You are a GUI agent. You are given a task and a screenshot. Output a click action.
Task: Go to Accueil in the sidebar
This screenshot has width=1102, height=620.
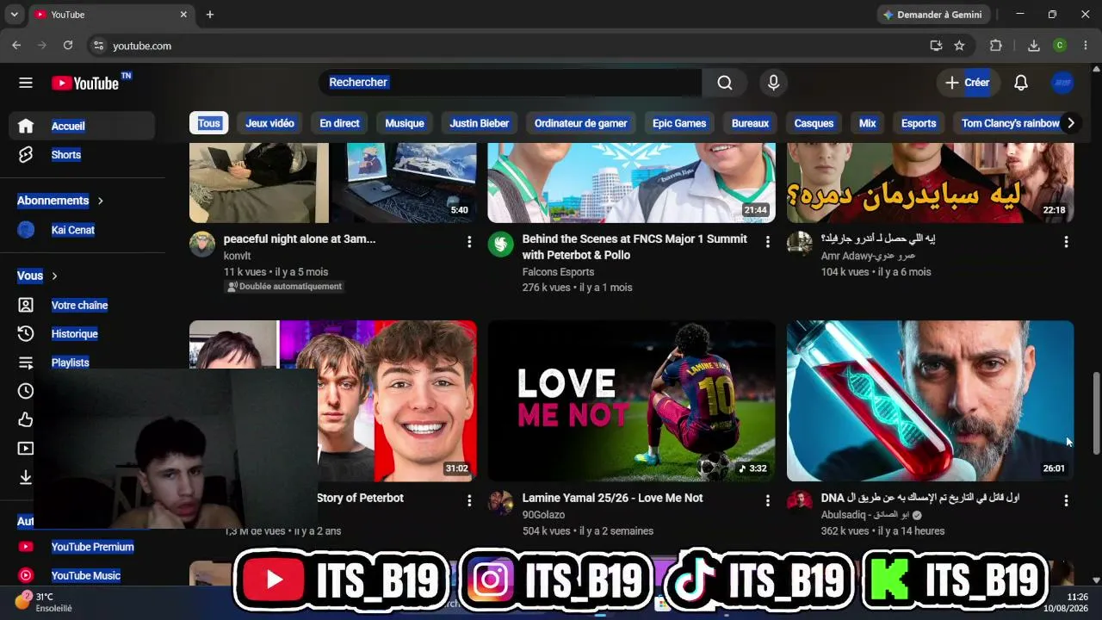coord(83,126)
